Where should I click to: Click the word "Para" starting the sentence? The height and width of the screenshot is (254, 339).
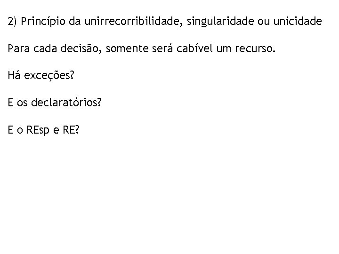click(x=18, y=48)
